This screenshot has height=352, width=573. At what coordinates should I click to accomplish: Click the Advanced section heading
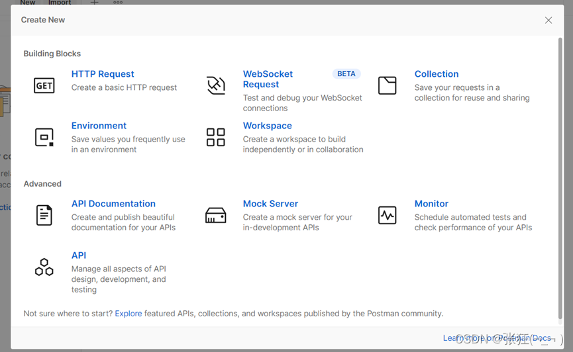[x=42, y=184]
